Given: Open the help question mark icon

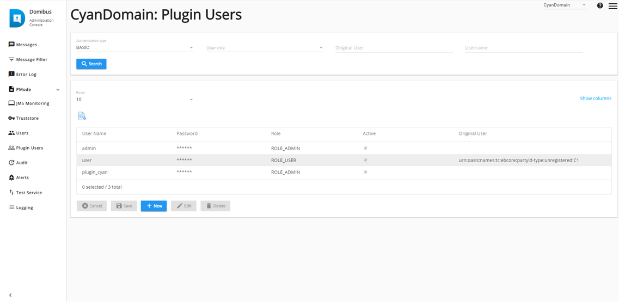Looking at the screenshot, I should pyautogui.click(x=600, y=5).
